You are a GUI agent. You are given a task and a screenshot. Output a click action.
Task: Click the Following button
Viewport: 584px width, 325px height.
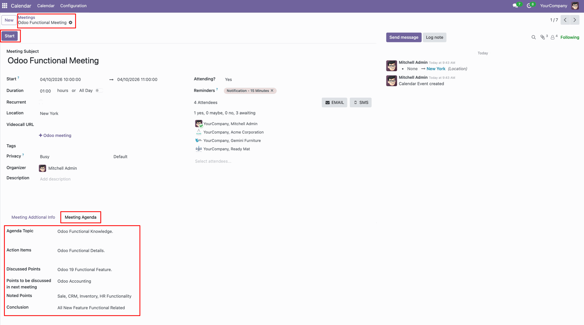pos(570,37)
